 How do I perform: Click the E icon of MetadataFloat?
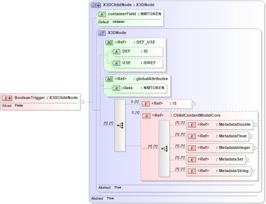tap(192, 137)
